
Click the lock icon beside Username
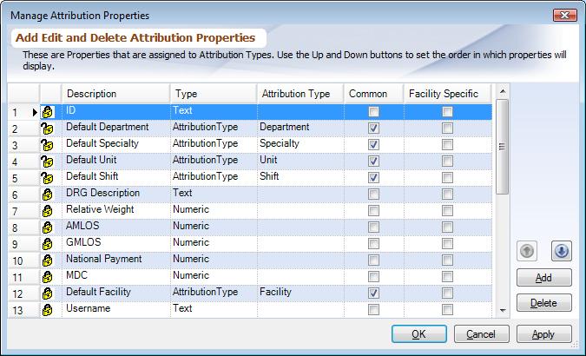(47, 309)
